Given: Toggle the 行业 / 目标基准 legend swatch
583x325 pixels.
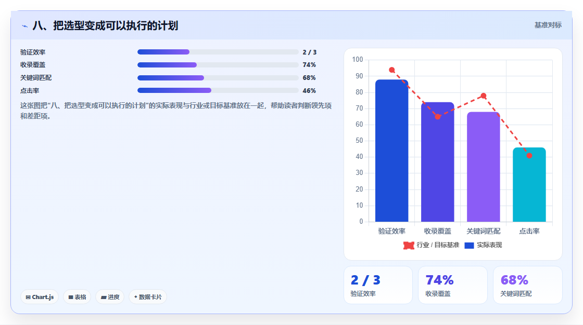Looking at the screenshot, I should coord(409,245).
